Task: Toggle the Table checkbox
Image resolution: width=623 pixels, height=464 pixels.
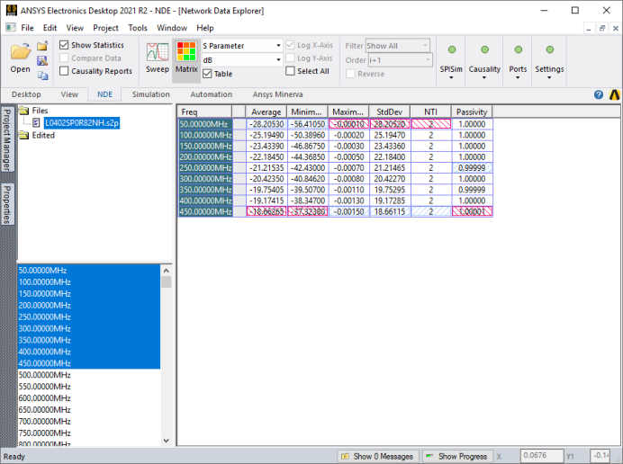Action: 208,74
